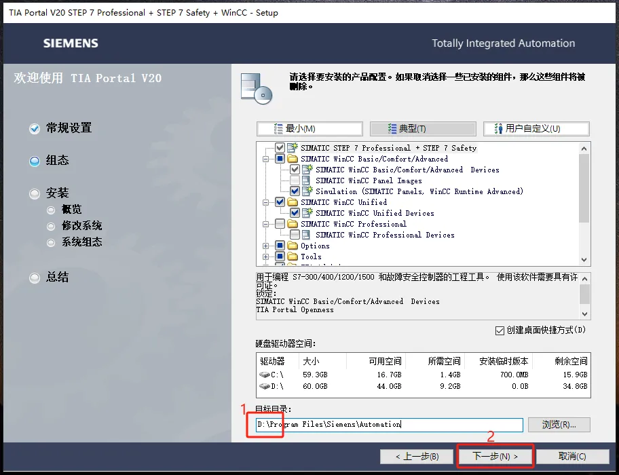Viewport: 619px width, 475px height.
Task: Toggle the Tools group checkbox
Action: (280, 256)
